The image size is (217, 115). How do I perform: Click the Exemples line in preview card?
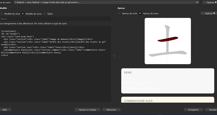144,88
